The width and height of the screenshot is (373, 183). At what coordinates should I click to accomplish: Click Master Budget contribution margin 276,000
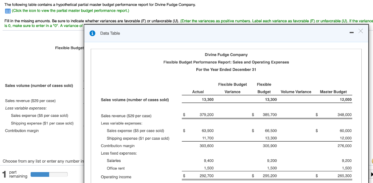[345, 146]
